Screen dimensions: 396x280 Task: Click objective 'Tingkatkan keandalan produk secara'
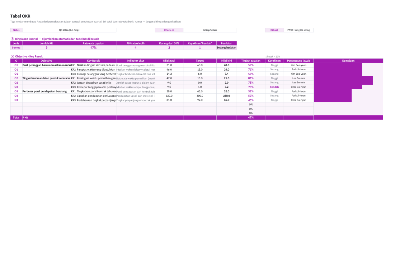47,78
